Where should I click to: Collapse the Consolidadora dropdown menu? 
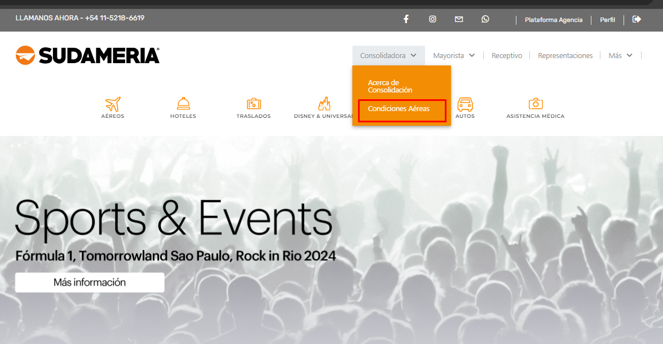[x=388, y=56]
